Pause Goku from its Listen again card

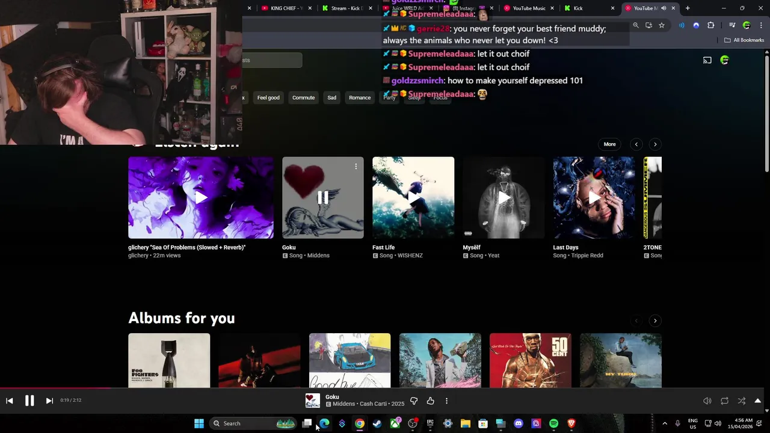pyautogui.click(x=322, y=197)
